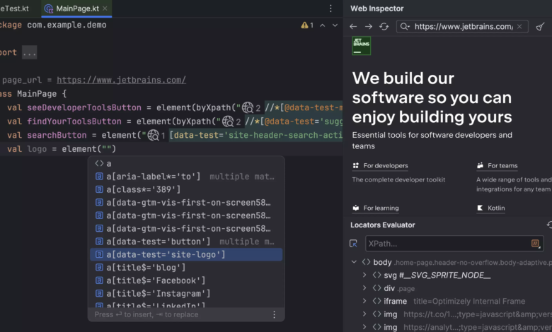Clear the Web Inspector URL field
This screenshot has width=552, height=332.
coord(519,27)
